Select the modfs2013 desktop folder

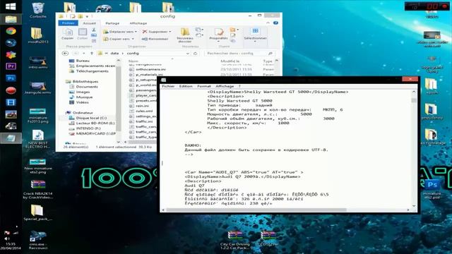point(37,36)
